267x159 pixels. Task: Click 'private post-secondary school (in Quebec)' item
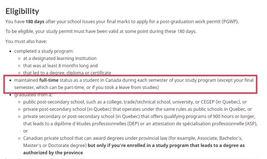click(x=137, y=109)
